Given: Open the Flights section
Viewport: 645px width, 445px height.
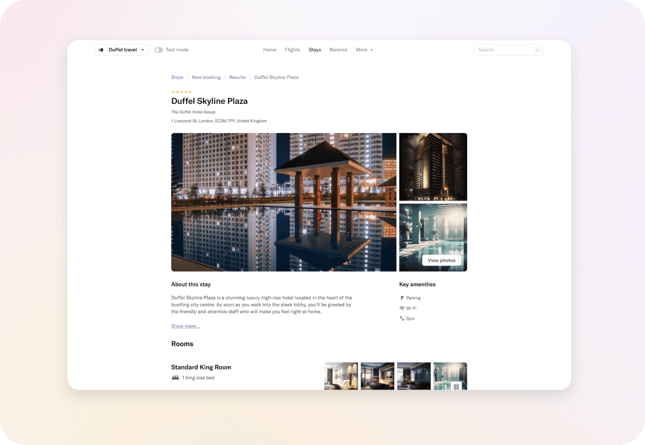Looking at the screenshot, I should pos(292,50).
